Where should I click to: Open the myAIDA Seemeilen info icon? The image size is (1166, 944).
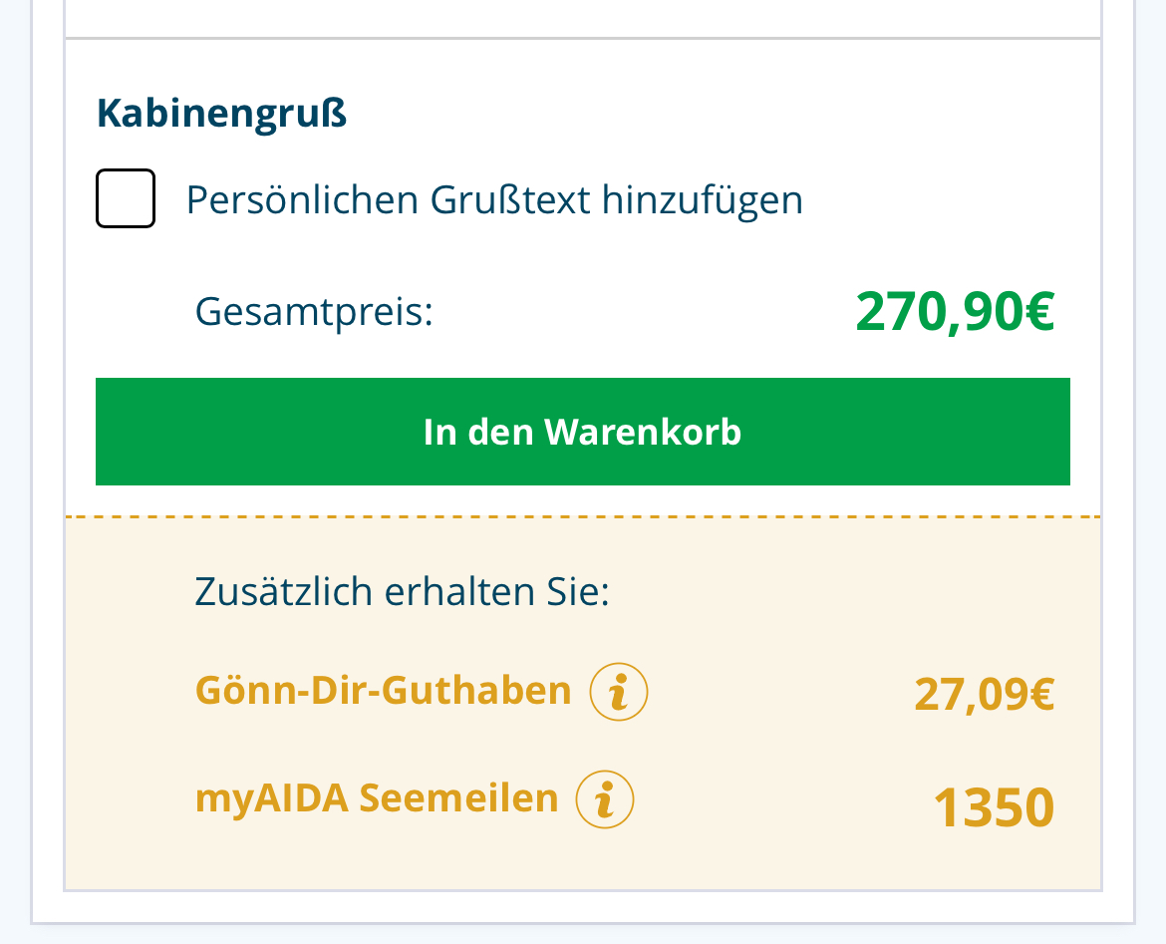[605, 799]
